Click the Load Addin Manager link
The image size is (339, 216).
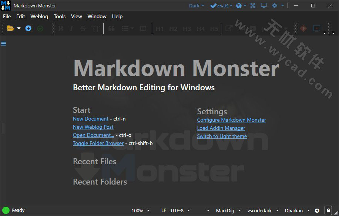tap(221, 128)
